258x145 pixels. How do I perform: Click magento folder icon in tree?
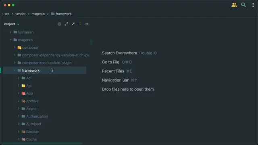click(x=15, y=40)
